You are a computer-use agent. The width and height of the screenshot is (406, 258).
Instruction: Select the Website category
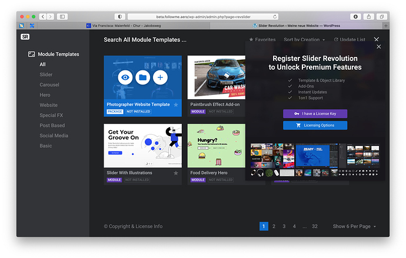[x=48, y=106]
